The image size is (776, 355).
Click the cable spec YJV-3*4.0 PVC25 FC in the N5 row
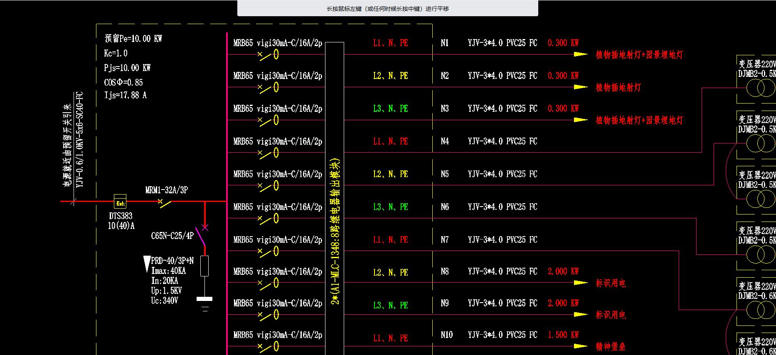pyautogui.click(x=503, y=174)
